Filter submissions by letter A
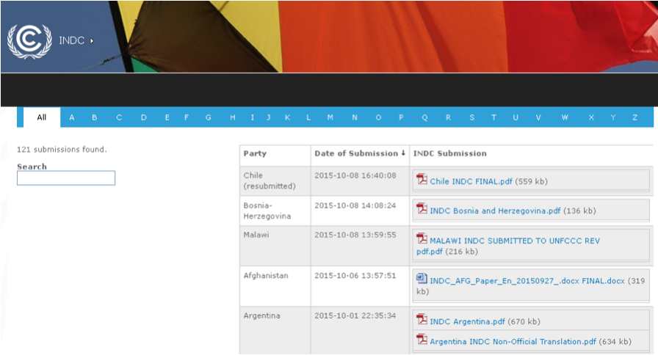 click(x=72, y=117)
